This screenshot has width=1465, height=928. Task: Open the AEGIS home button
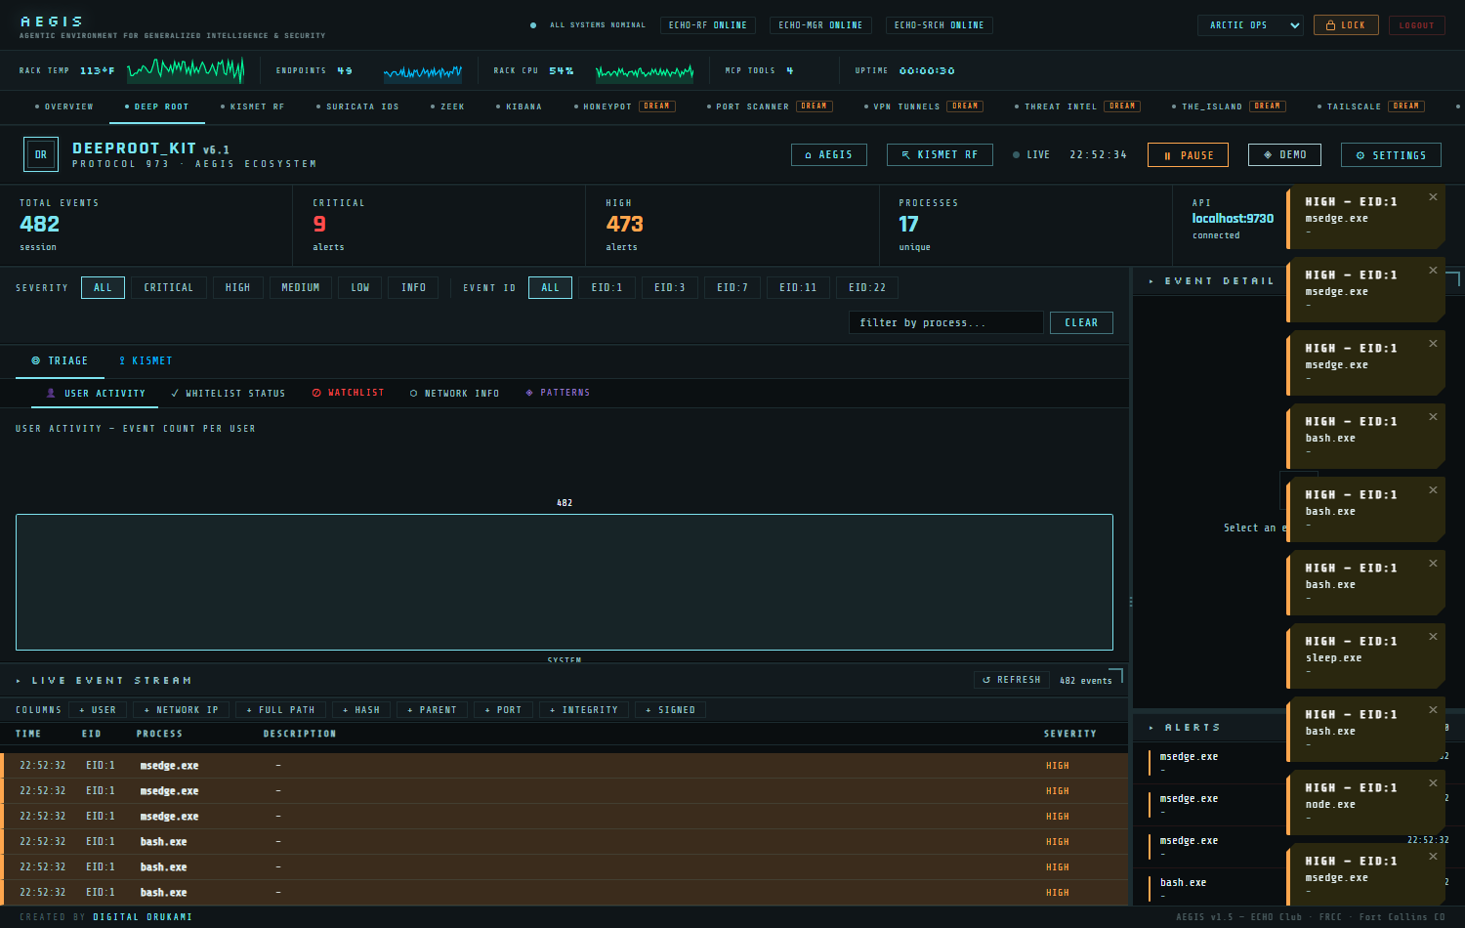[x=828, y=154]
